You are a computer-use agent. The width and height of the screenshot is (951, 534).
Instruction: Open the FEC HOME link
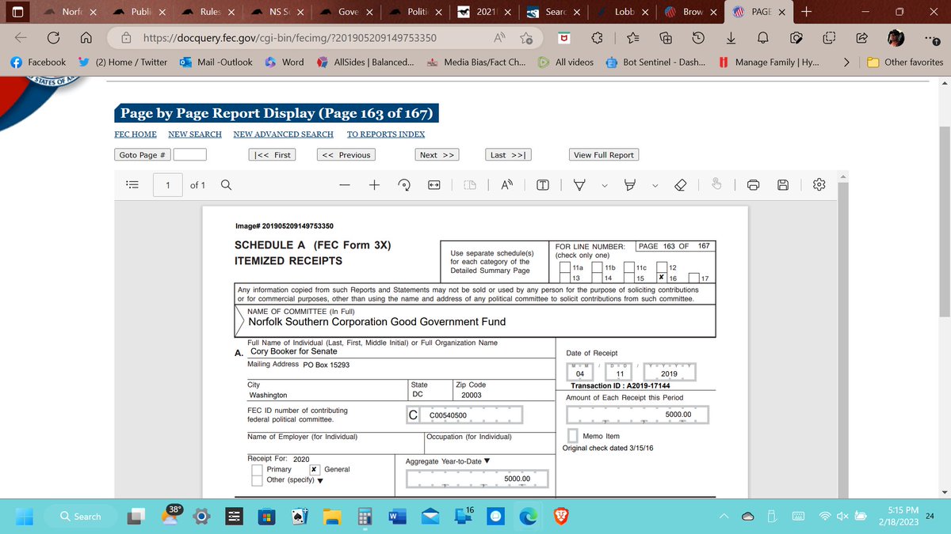click(136, 134)
